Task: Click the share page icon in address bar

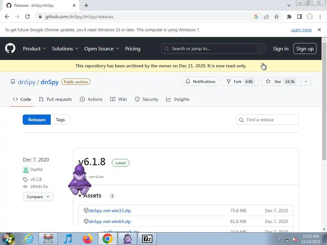Action: [x=266, y=17]
